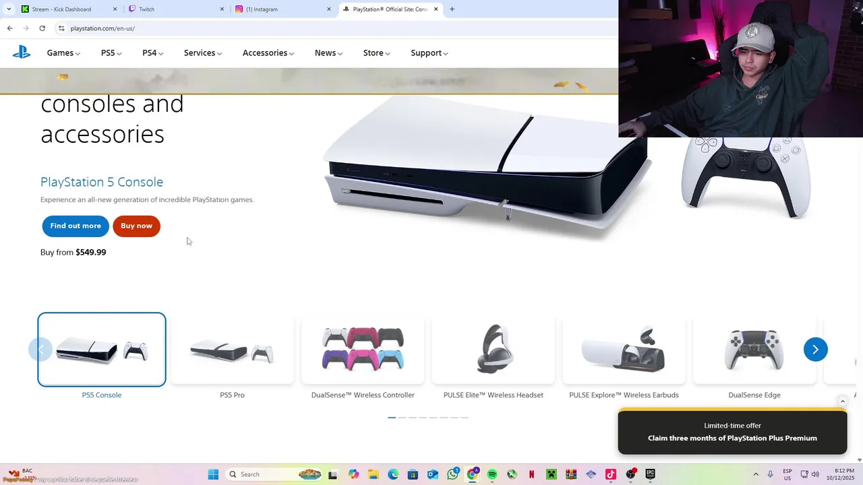Viewport: 863px width, 485px height.
Task: Switch to the Twitch tab
Action: 177,9
